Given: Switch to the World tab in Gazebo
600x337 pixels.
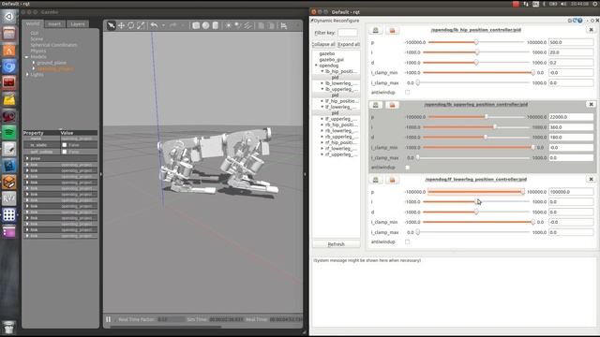Looking at the screenshot, I should pyautogui.click(x=33, y=23).
